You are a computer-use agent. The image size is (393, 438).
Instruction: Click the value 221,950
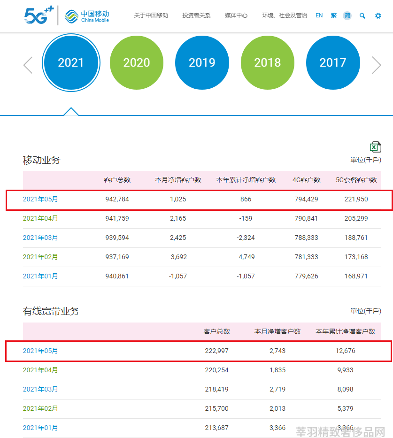point(356,199)
